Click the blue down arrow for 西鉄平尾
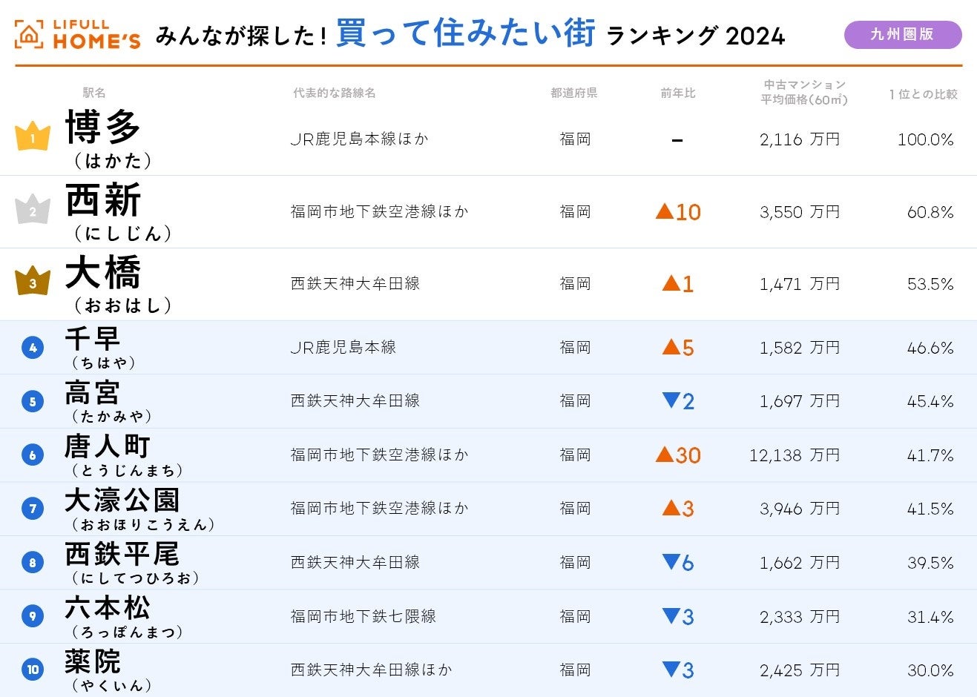This screenshot has height=697, width=977. 671,561
